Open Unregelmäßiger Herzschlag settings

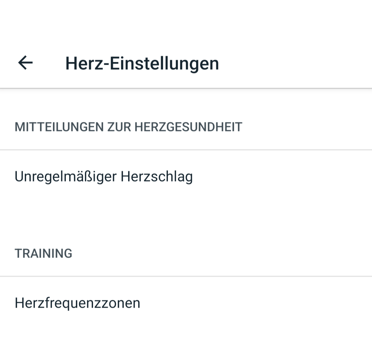104,177
